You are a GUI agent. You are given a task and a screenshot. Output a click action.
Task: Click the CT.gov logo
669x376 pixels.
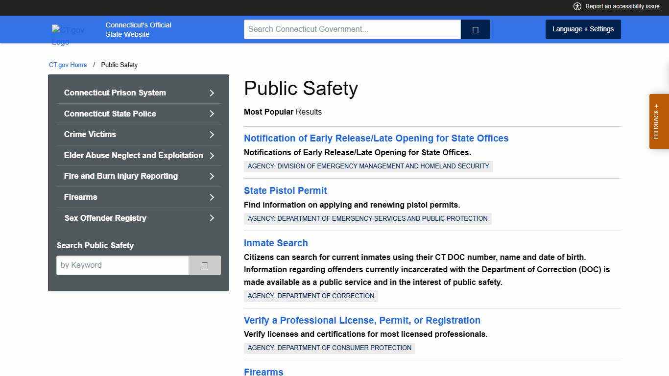[x=69, y=30]
